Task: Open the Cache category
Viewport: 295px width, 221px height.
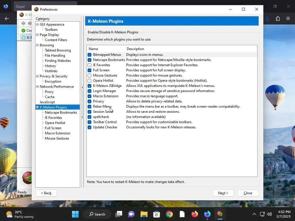Action: 50,97
